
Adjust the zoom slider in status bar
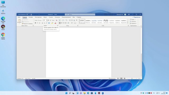click(x=132, y=79)
